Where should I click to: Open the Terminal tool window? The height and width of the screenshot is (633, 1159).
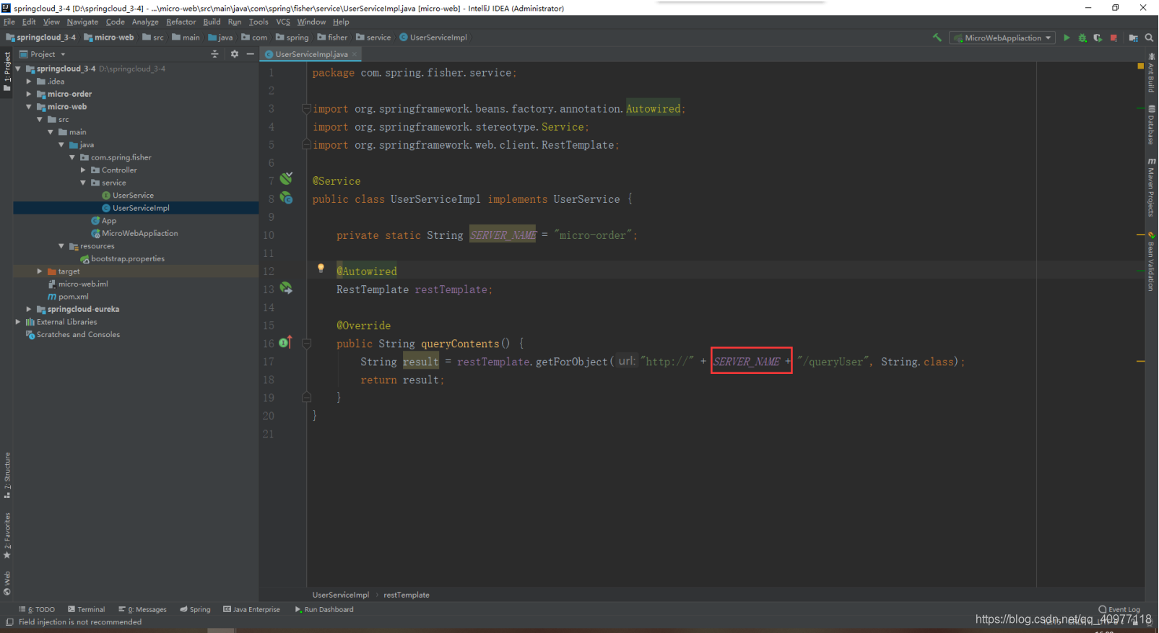click(x=87, y=609)
